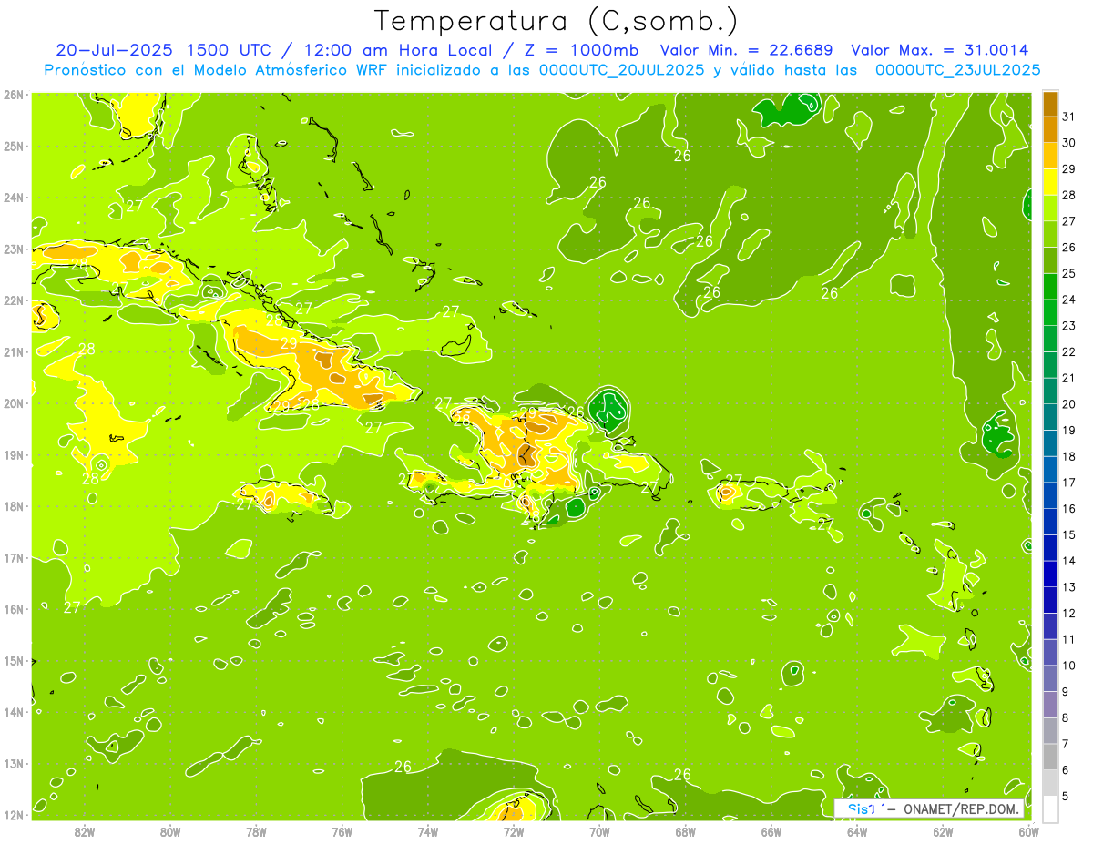
Task: Pick the blue legend swatch between 16 and 17
Action: pyautogui.click(x=1050, y=495)
